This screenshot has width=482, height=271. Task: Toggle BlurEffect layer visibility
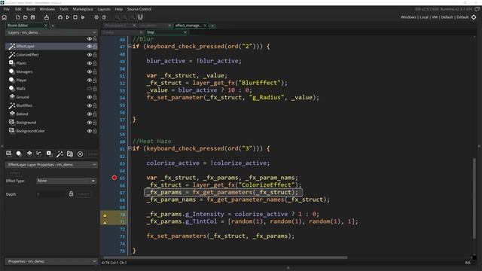pos(89,105)
